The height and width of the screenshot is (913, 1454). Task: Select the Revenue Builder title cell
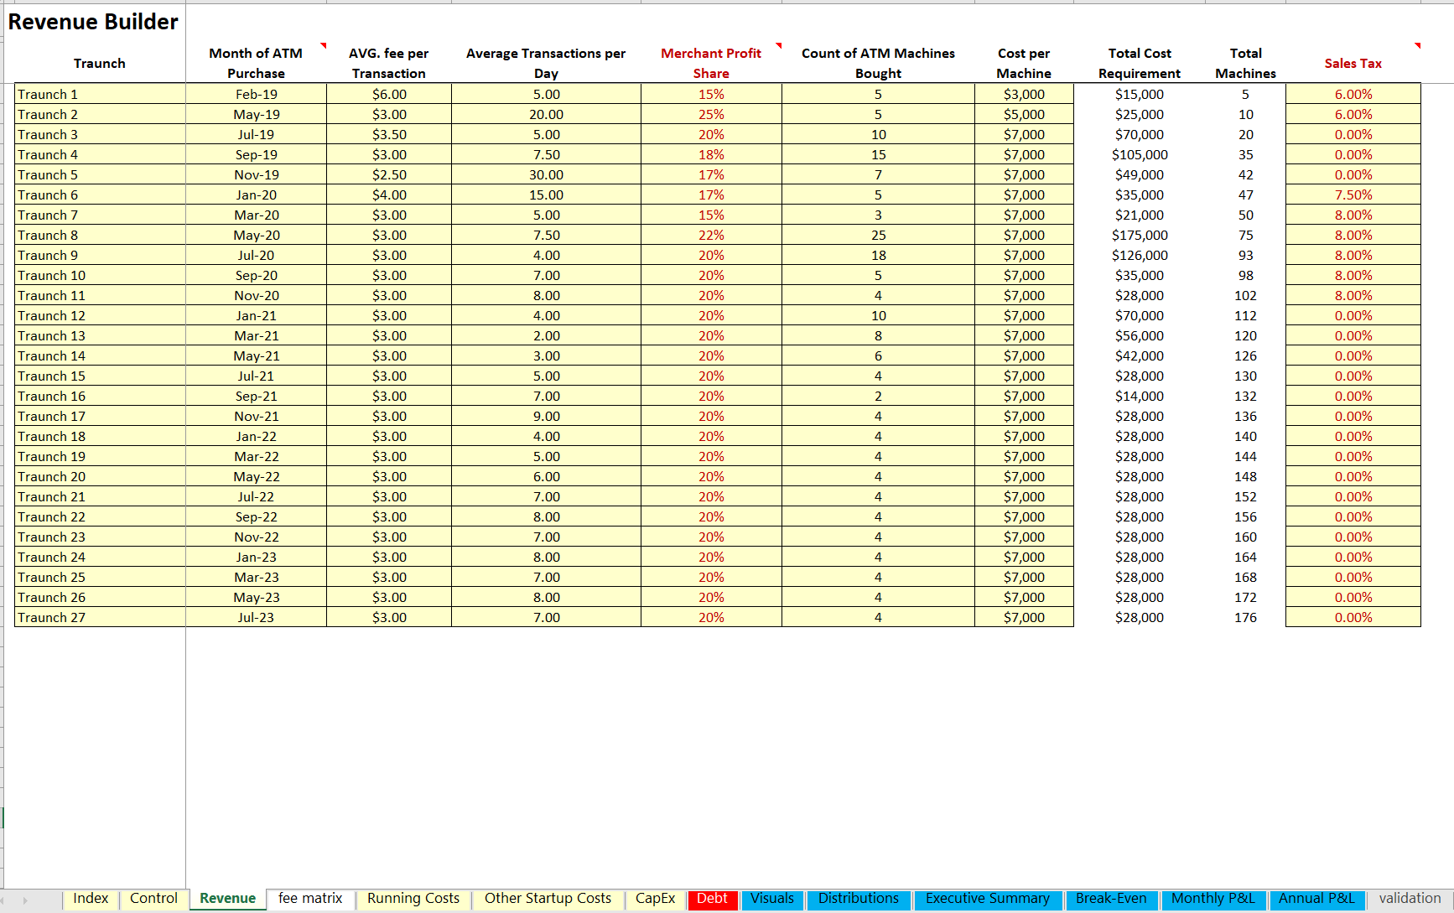click(93, 22)
